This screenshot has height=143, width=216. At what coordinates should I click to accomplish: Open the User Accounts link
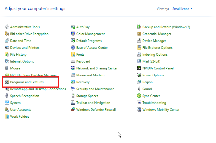pyautogui.click(x=21, y=110)
